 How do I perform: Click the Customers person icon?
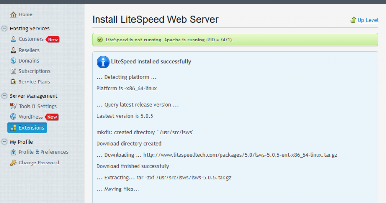click(x=14, y=39)
